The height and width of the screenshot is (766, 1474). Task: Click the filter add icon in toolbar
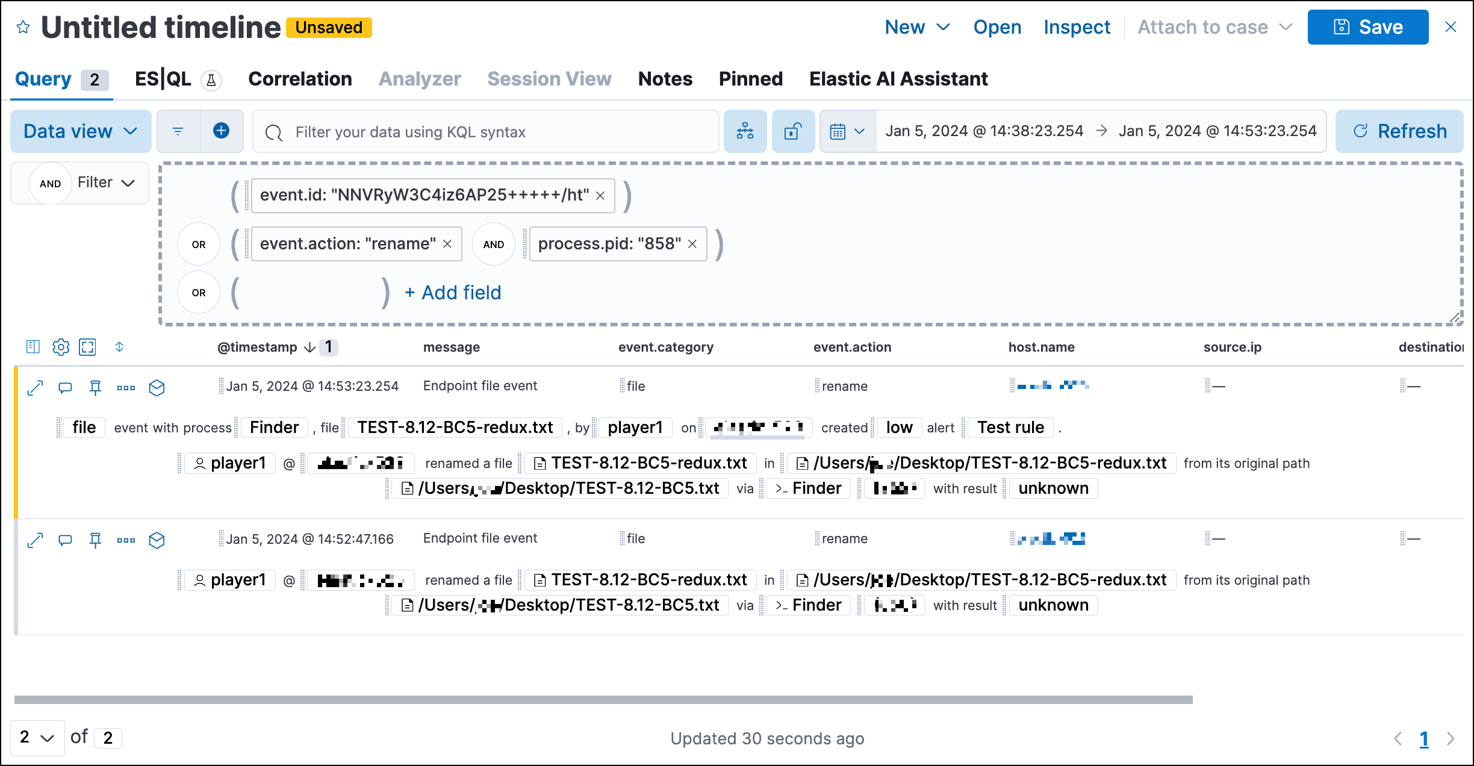220,131
